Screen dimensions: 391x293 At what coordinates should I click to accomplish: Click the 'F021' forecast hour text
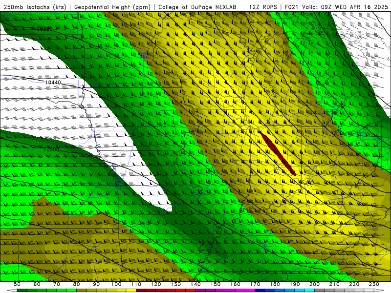[x=292, y=7]
